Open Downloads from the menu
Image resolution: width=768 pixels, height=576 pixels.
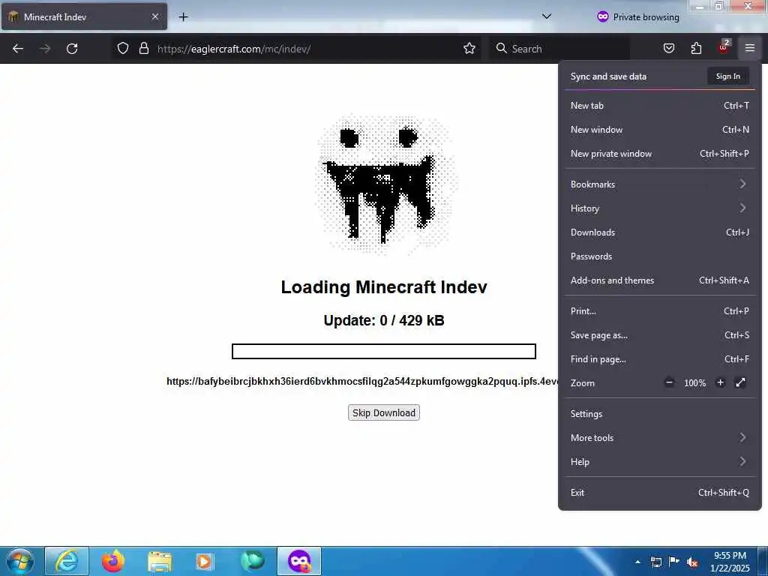tap(659, 232)
